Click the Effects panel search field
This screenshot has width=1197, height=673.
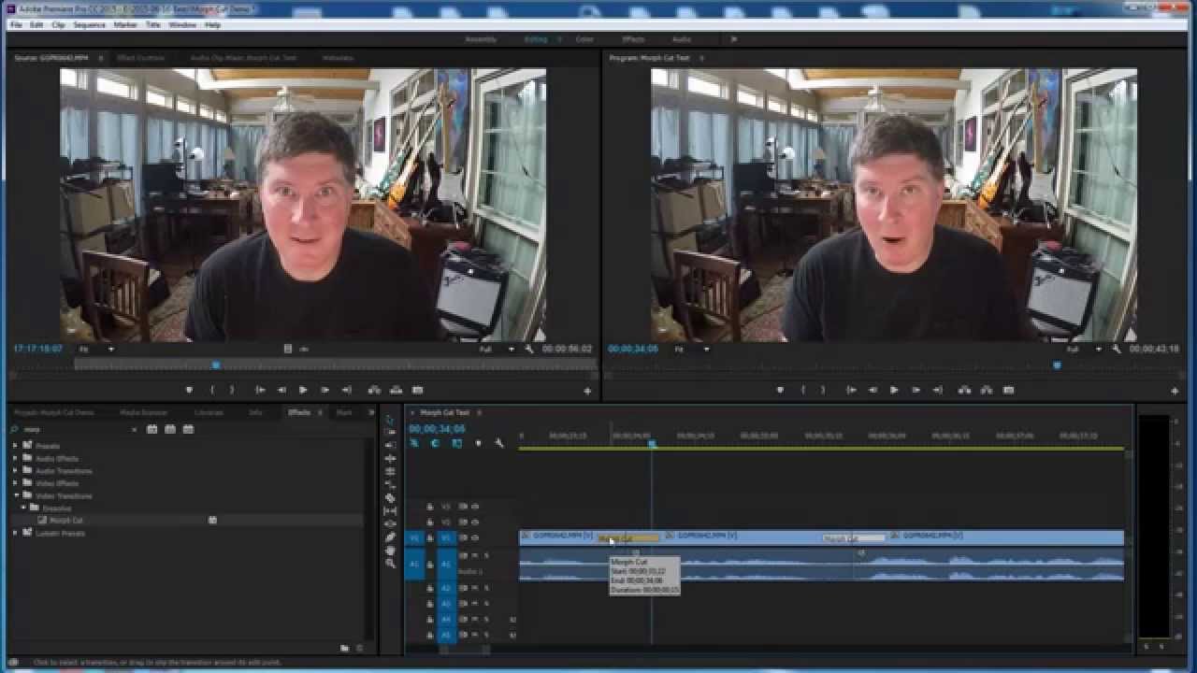75,429
